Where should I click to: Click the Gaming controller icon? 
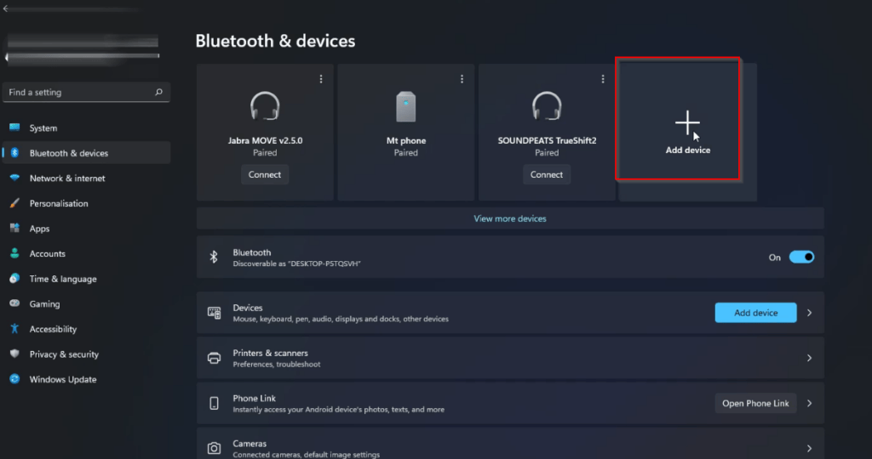click(x=14, y=303)
